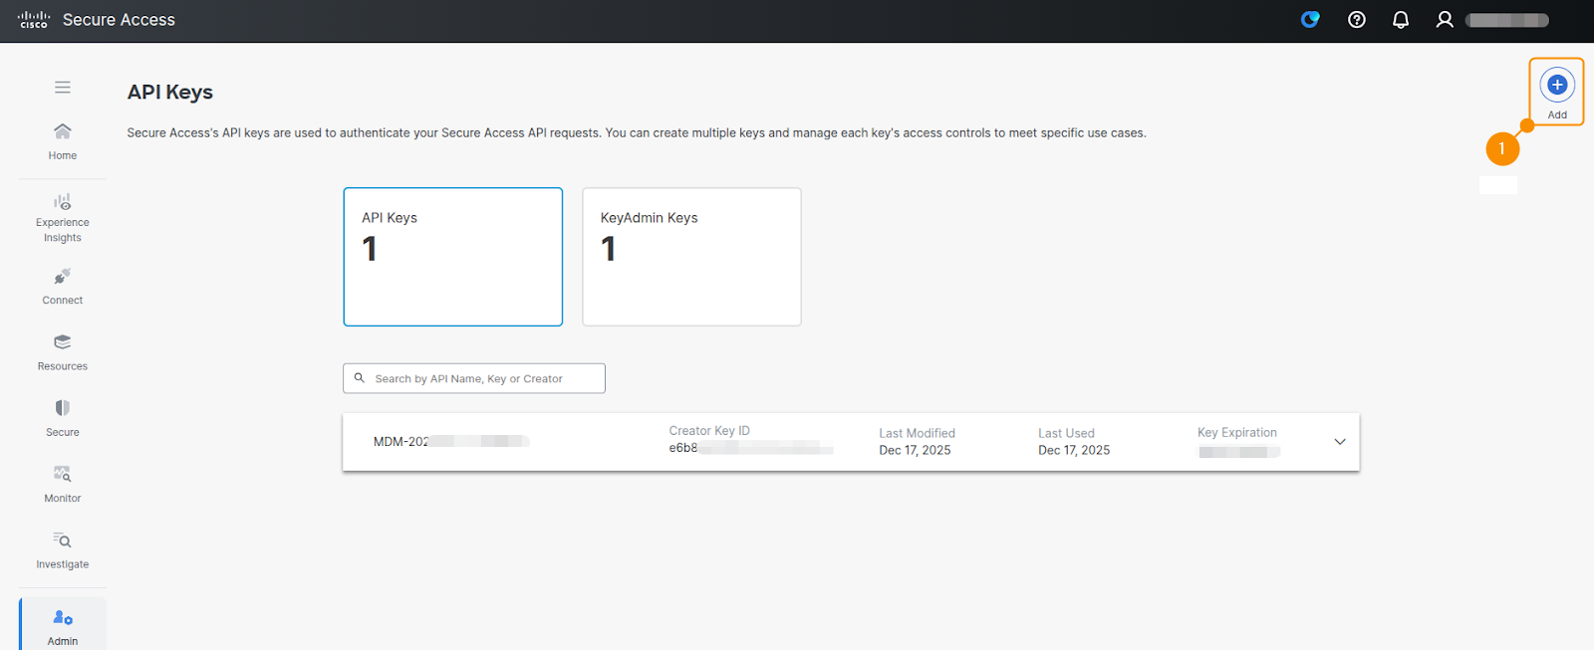Open the notifications bell icon
This screenshot has height=650, width=1594.
[1400, 20]
